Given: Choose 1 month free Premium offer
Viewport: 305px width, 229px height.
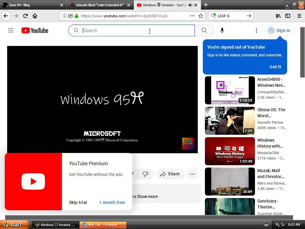Looking at the screenshot, I should coord(112,202).
